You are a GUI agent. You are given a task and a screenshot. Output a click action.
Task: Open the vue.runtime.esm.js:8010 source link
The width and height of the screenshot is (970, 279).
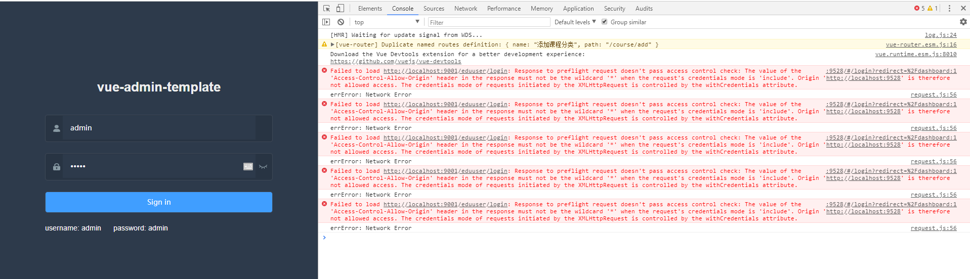pyautogui.click(x=916, y=54)
